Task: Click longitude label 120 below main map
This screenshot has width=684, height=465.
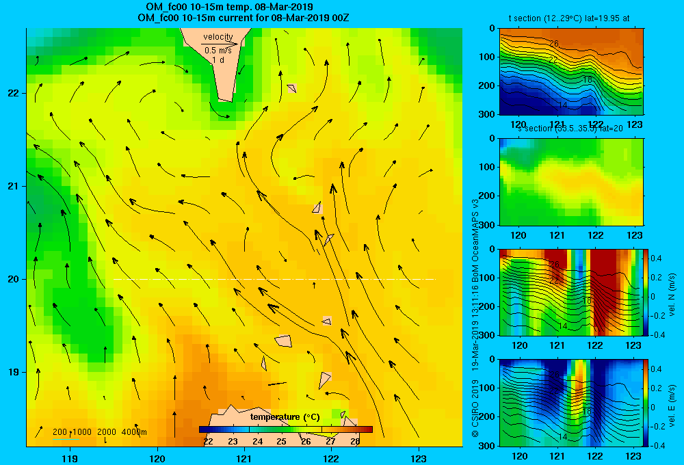Action: tap(157, 458)
